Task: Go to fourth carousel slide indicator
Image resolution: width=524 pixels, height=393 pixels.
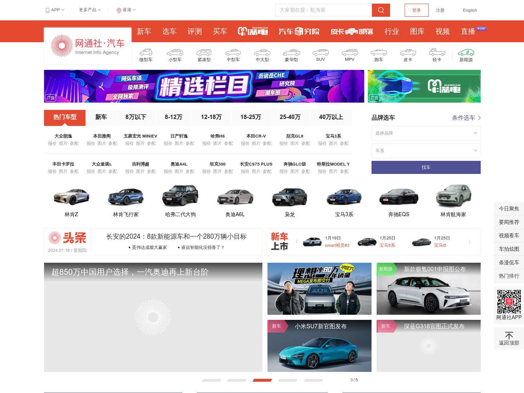Action: click(x=288, y=380)
